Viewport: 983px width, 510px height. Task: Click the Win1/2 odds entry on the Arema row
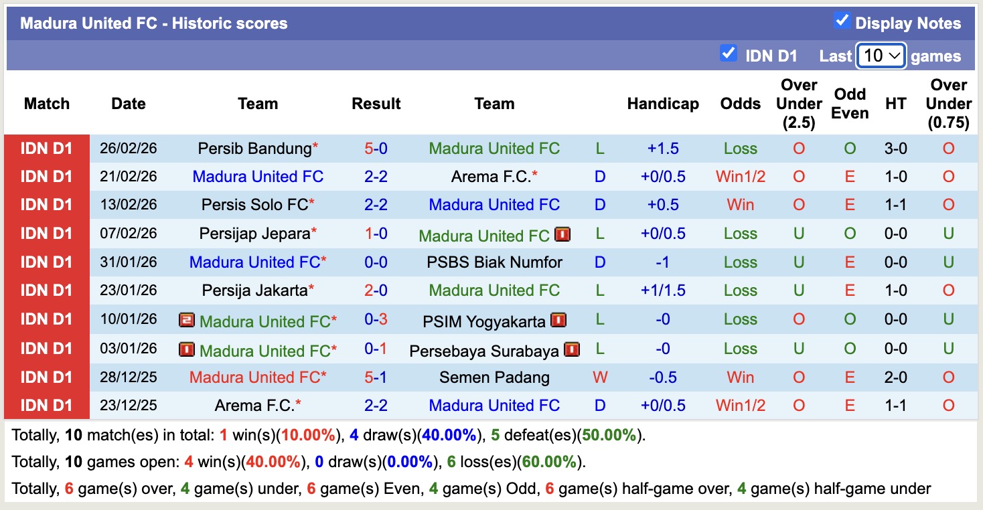click(739, 176)
